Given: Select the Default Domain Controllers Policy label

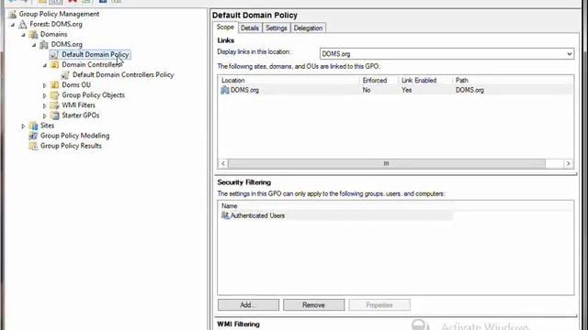Looking at the screenshot, I should point(123,75).
